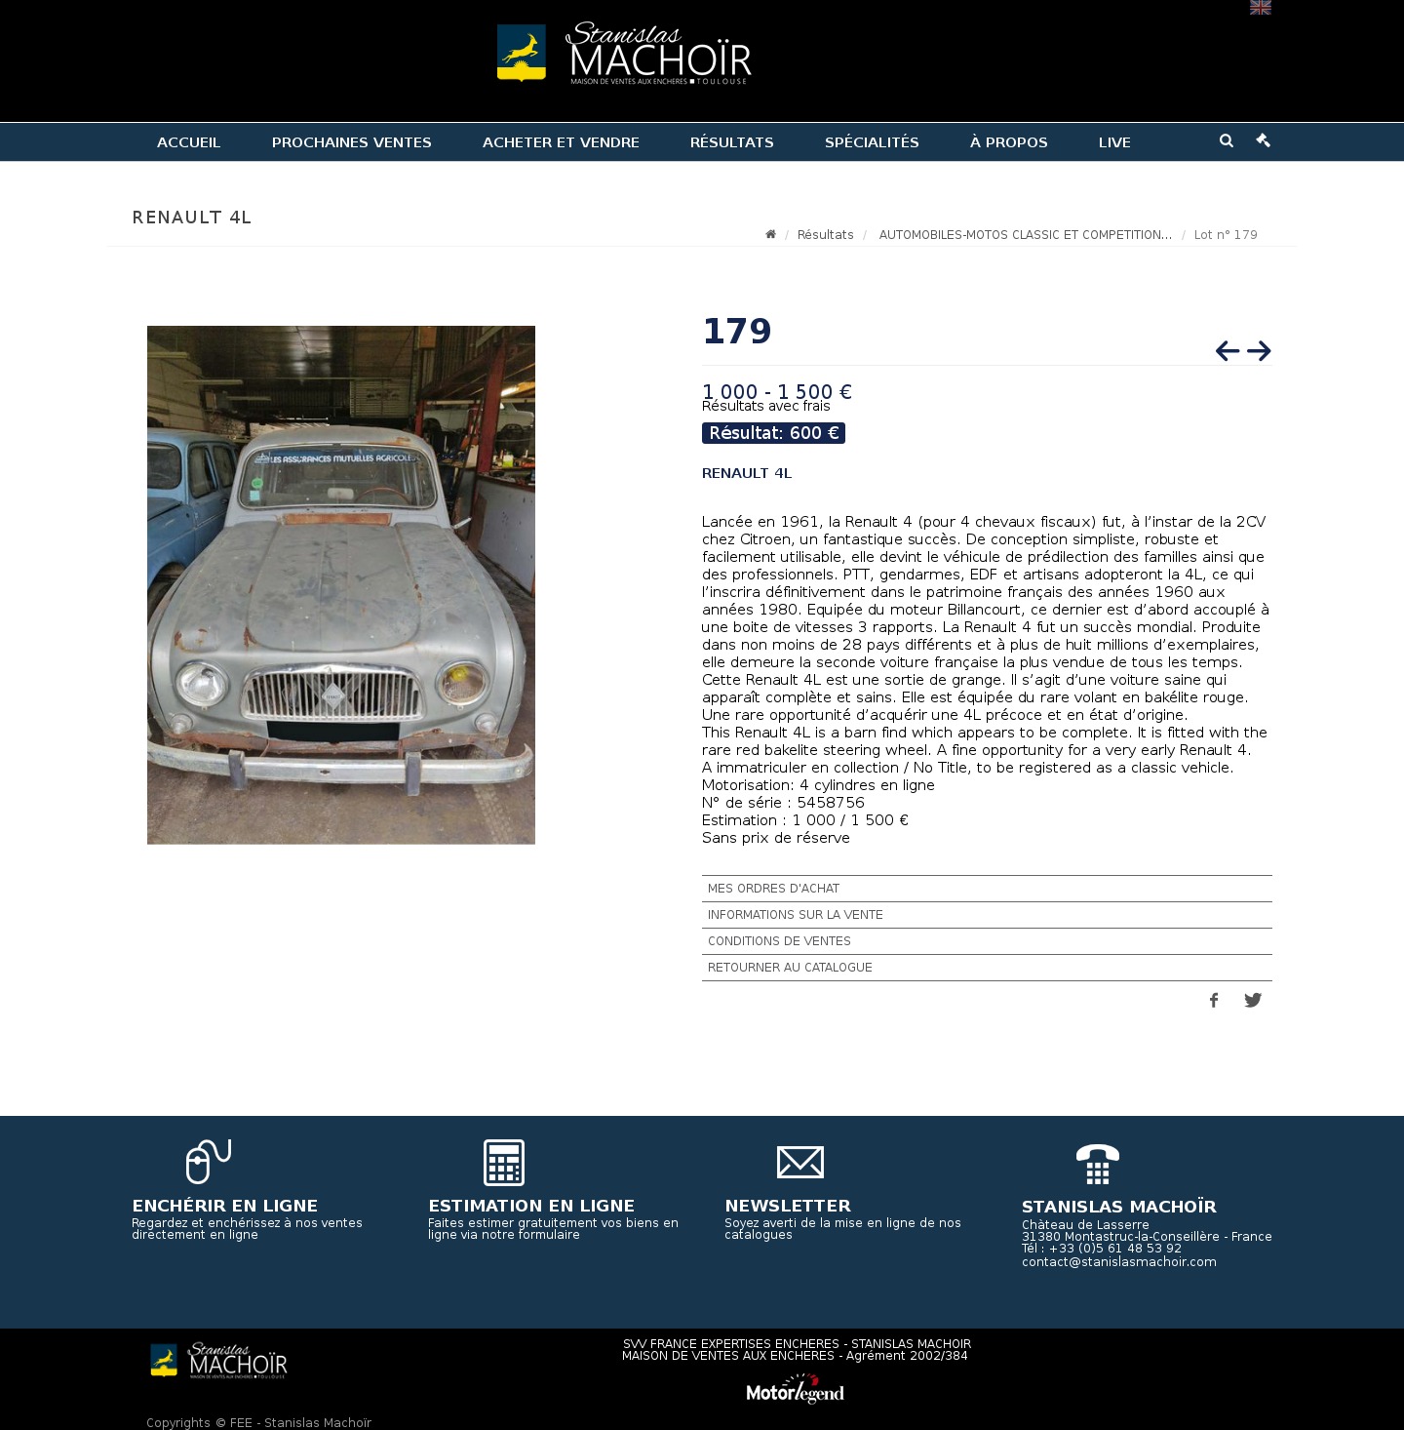Image resolution: width=1404 pixels, height=1430 pixels.
Task: Go to previous lot with left arrow
Action: (x=1228, y=350)
